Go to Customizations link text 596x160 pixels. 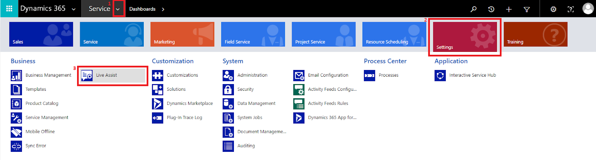point(183,75)
